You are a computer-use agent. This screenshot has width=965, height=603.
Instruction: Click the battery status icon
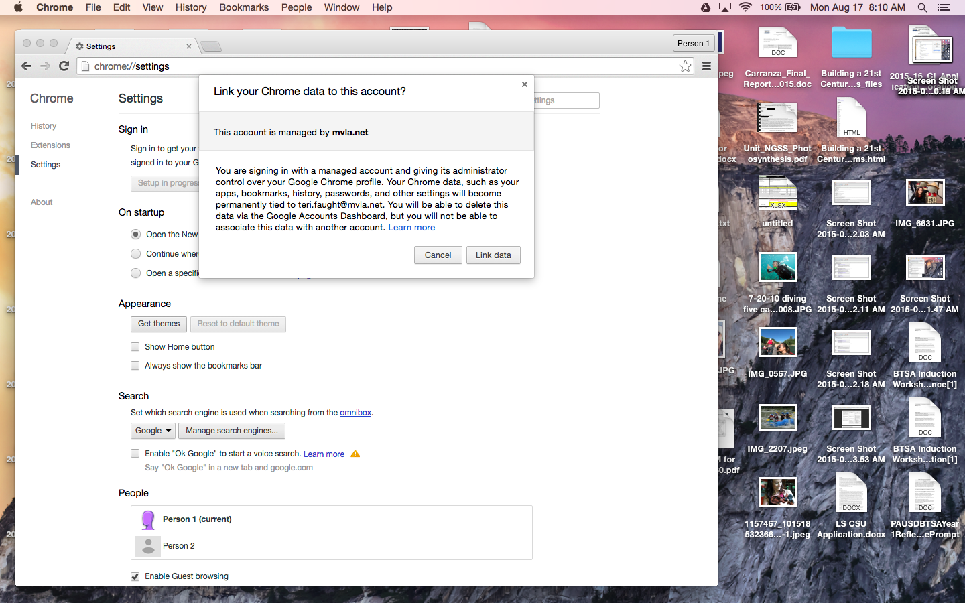coord(792,7)
